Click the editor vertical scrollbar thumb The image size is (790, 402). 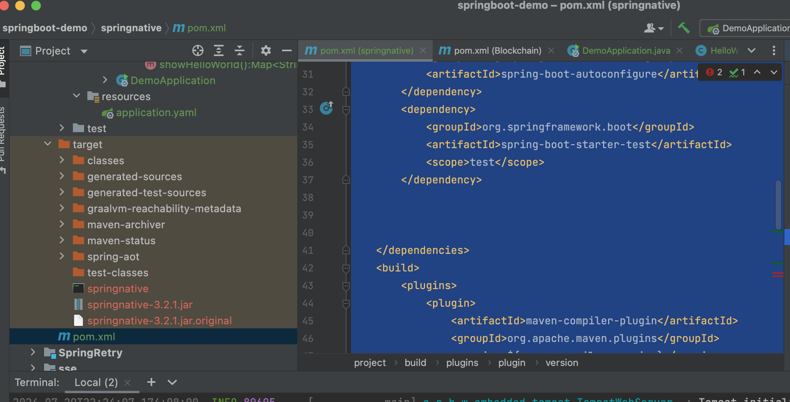click(x=778, y=205)
